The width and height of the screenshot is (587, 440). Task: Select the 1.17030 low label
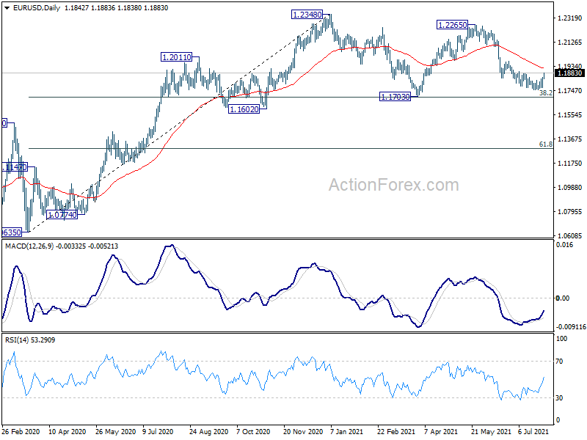[x=395, y=97]
